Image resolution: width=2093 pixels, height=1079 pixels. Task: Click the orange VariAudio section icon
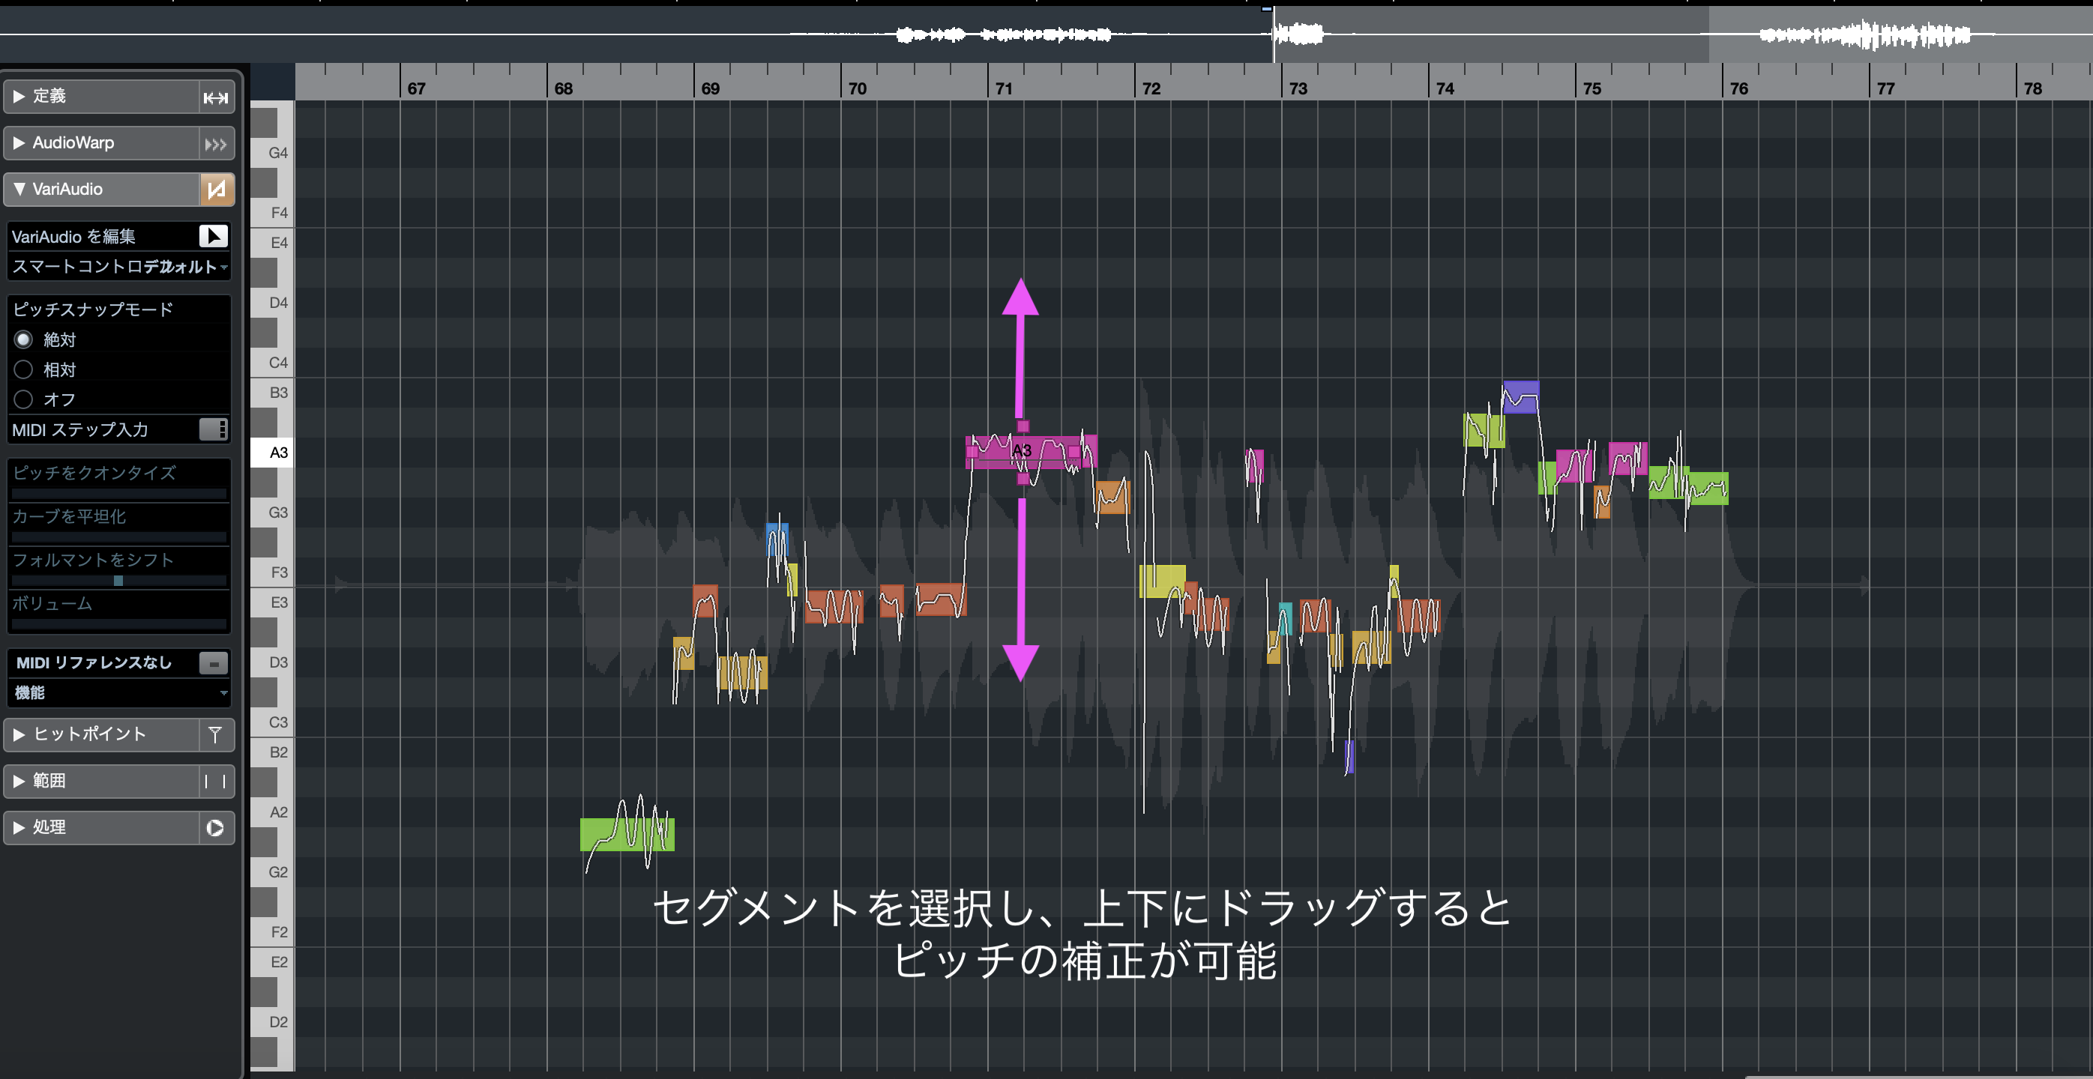tap(216, 190)
